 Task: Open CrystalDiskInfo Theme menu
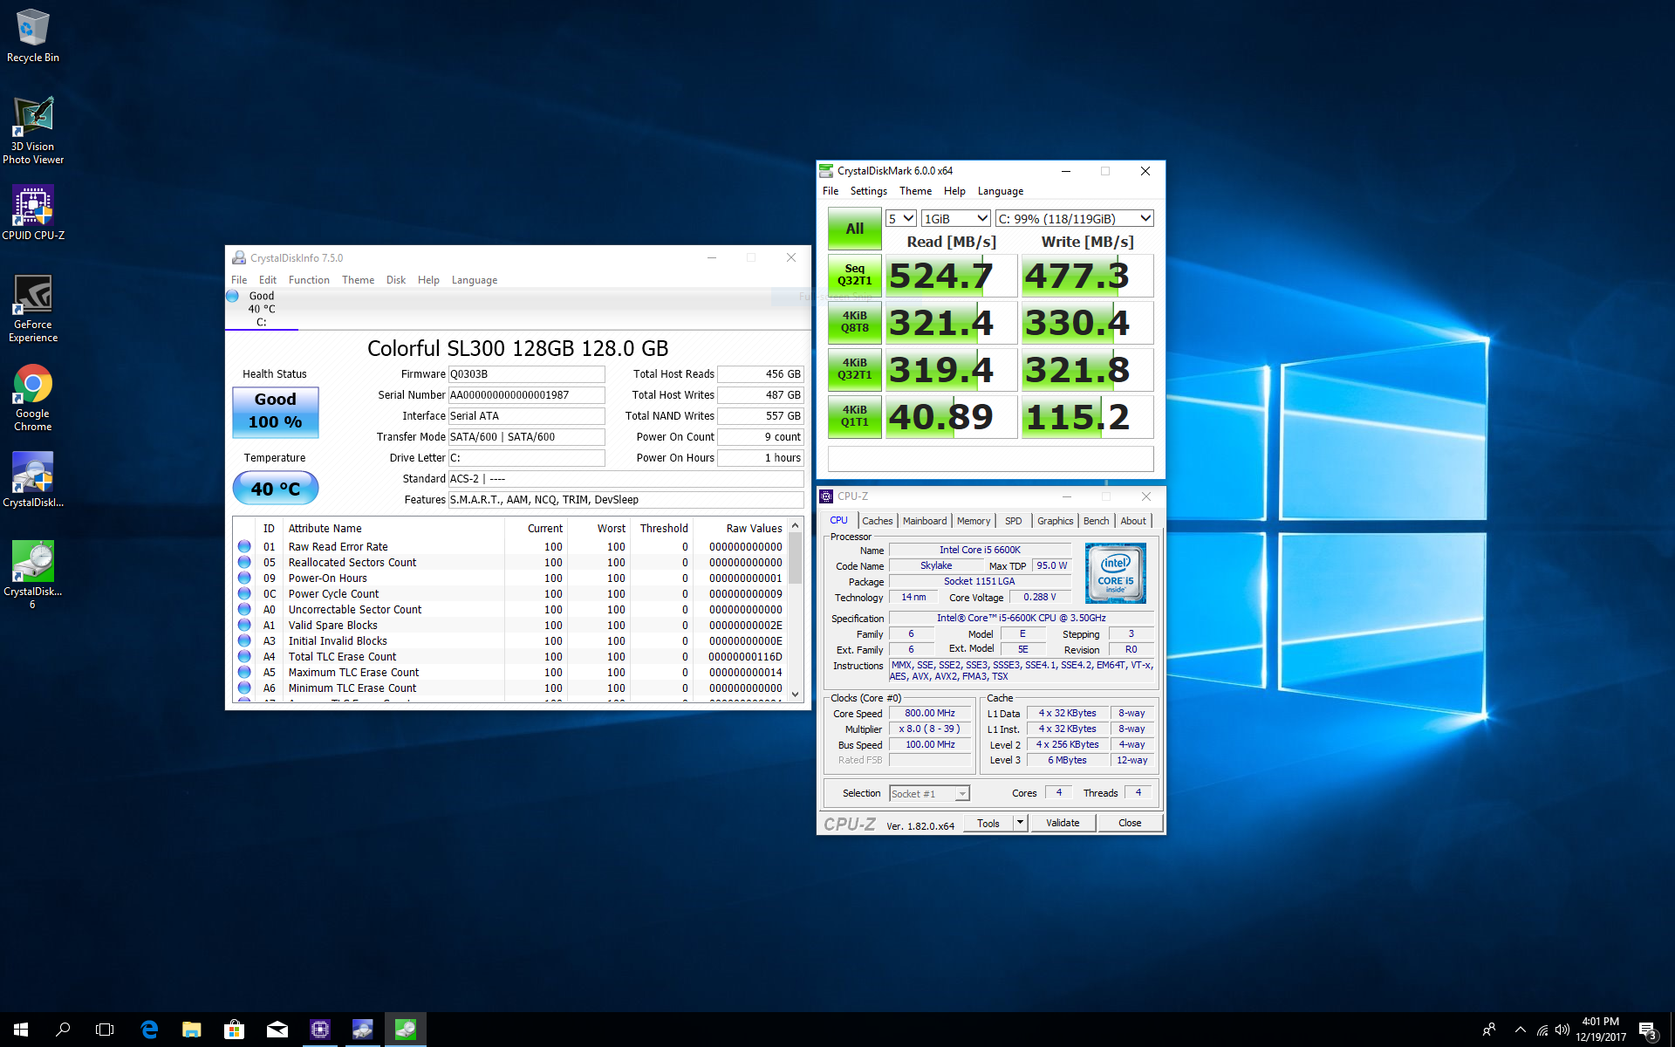click(x=358, y=280)
